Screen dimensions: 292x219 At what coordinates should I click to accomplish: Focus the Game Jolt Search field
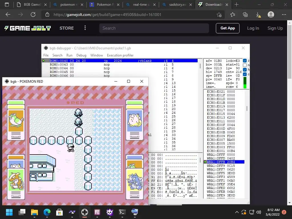click(x=154, y=28)
